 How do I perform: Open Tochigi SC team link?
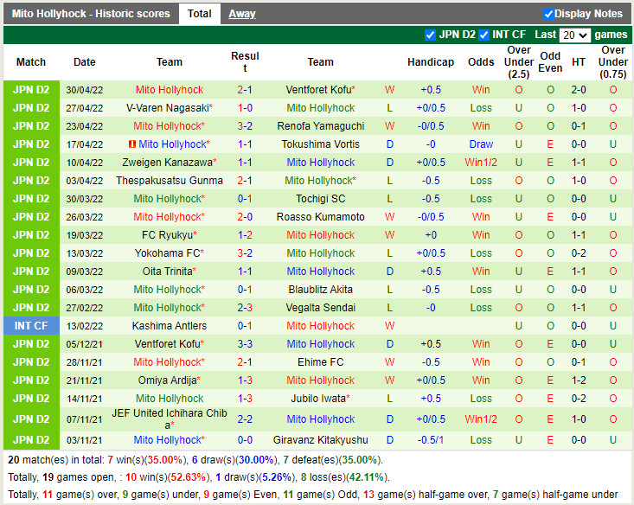tap(321, 199)
